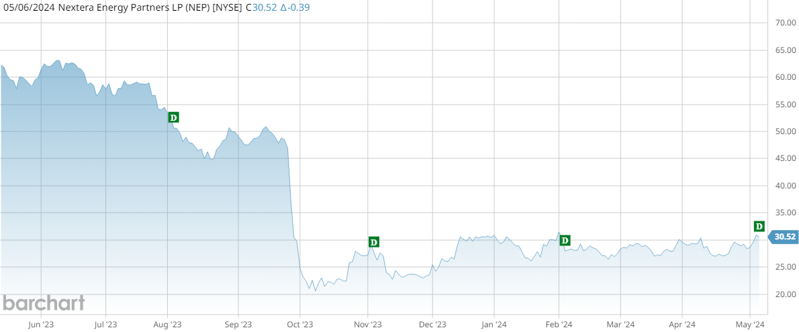Click the Apr '24 axis label
Viewport: 799px width, 332px height.
click(682, 324)
